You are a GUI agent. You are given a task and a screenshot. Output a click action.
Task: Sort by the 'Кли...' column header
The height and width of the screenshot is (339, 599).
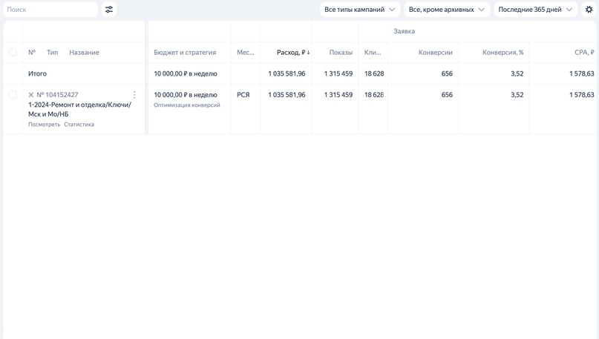pos(373,53)
